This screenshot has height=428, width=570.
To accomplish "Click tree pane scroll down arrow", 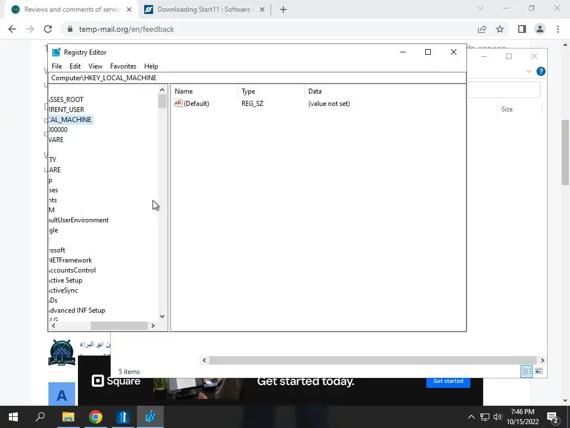I will (162, 317).
